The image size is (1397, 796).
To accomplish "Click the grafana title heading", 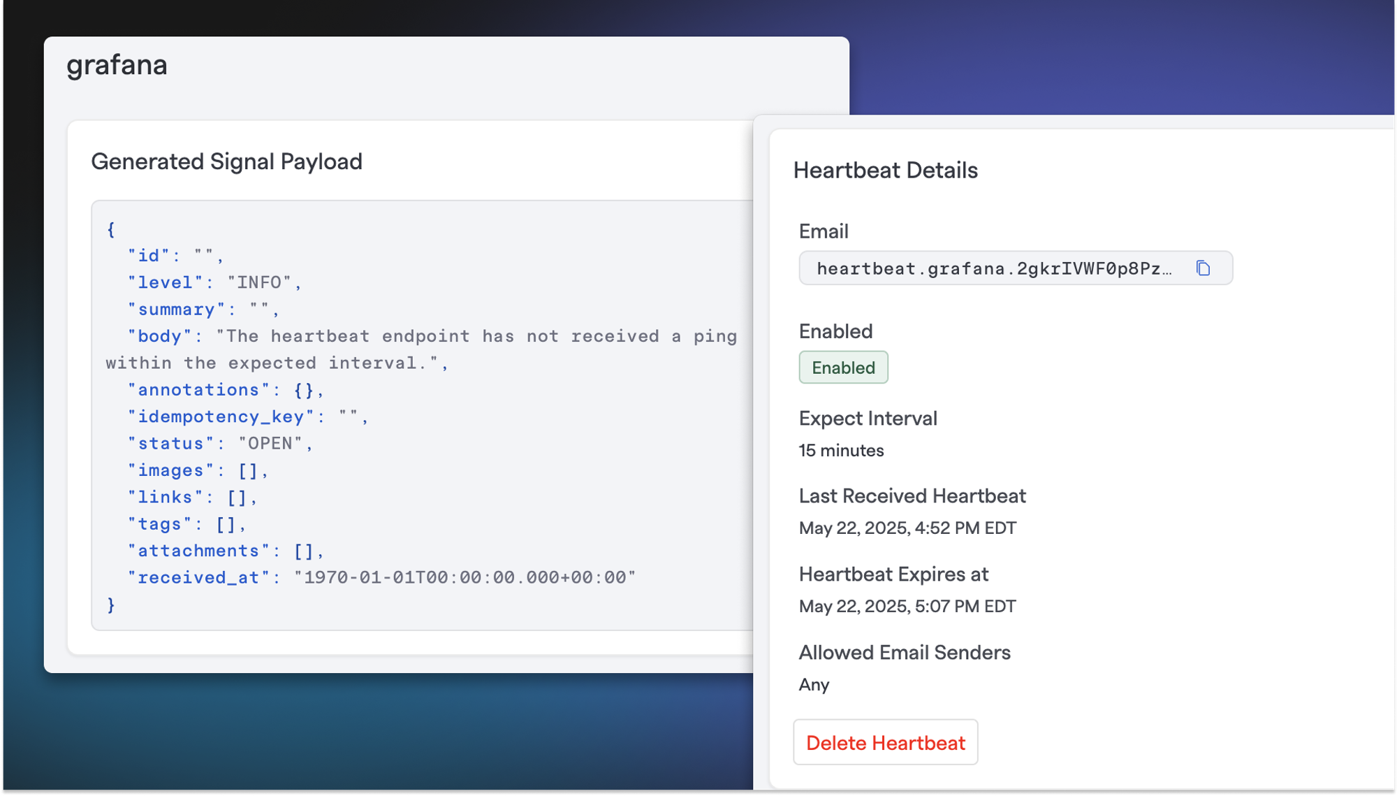I will (x=116, y=65).
